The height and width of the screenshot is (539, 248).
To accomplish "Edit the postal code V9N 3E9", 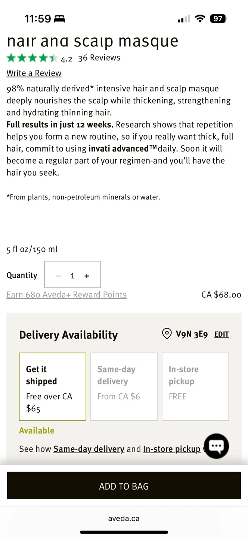I will pyautogui.click(x=221, y=334).
